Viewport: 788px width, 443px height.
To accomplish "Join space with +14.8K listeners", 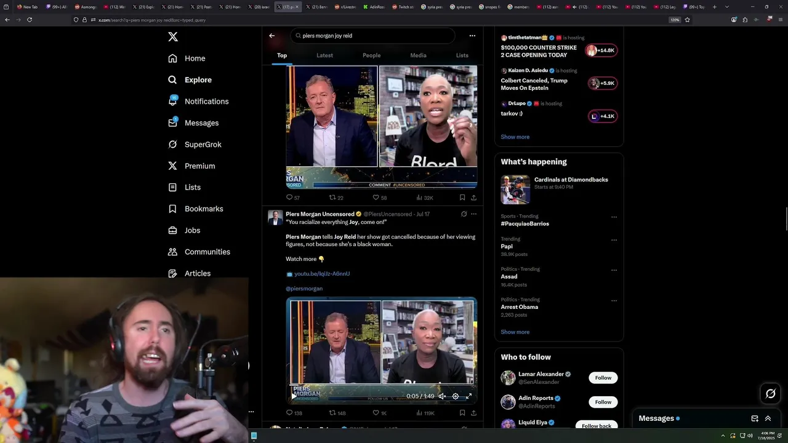I will click(601, 50).
